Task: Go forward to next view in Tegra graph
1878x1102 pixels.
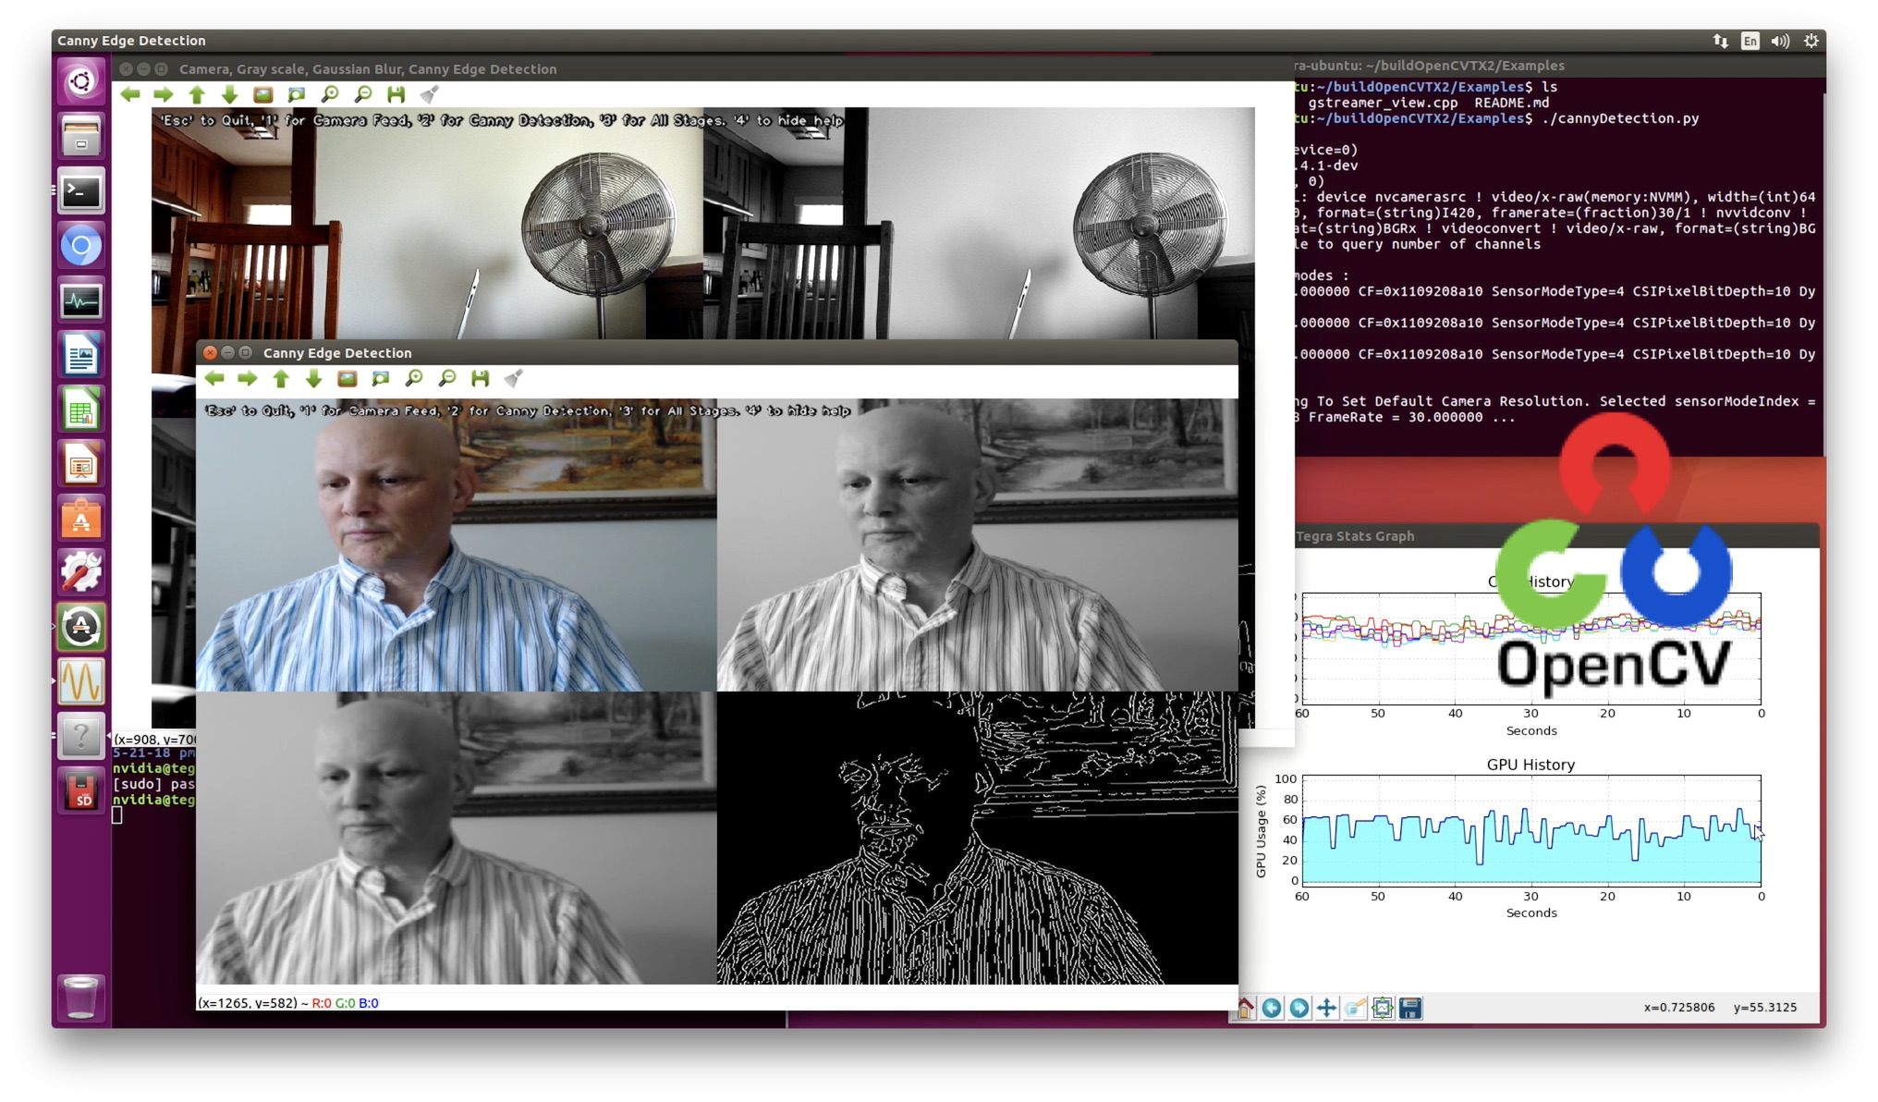Action: pos(1299,1008)
